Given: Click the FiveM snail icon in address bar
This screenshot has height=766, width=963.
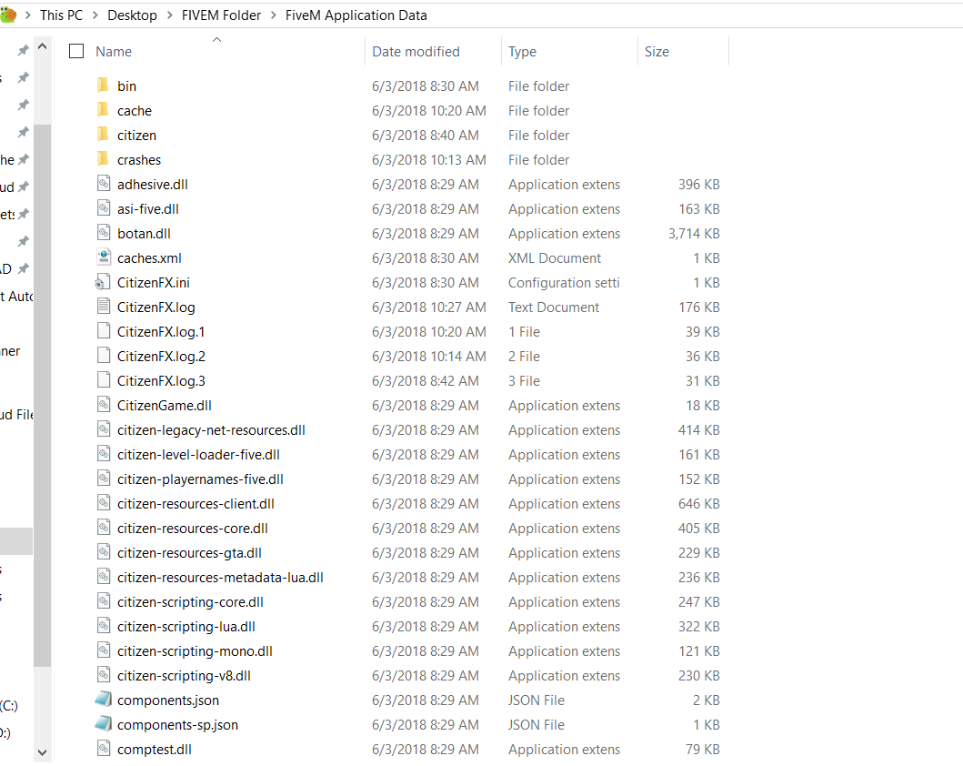Looking at the screenshot, I should coord(8,15).
